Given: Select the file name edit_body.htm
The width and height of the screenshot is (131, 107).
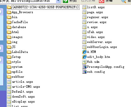Looking at the screenshot, I should pyautogui.click(x=98, y=57).
